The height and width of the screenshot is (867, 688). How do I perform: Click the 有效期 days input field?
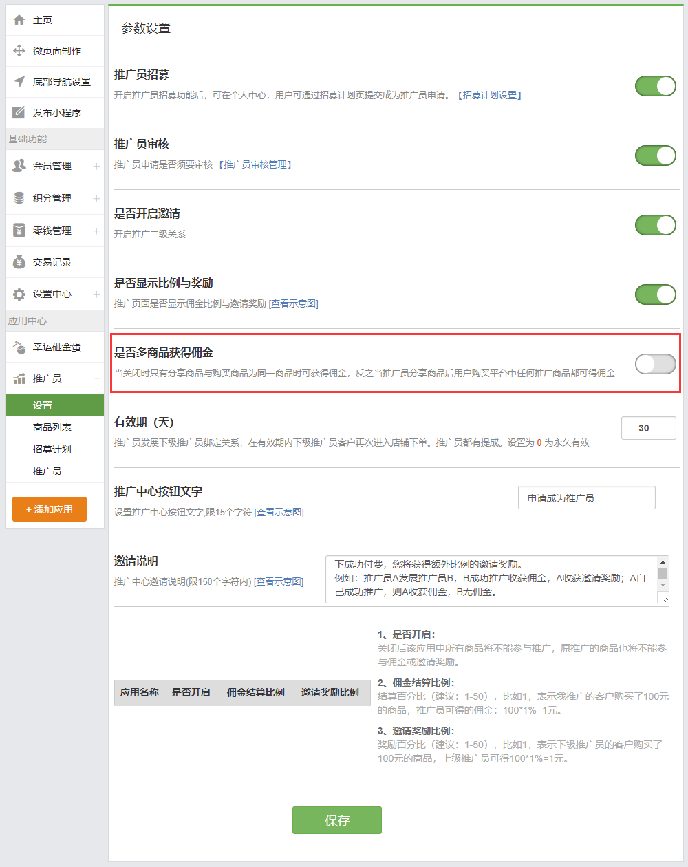[x=648, y=428]
